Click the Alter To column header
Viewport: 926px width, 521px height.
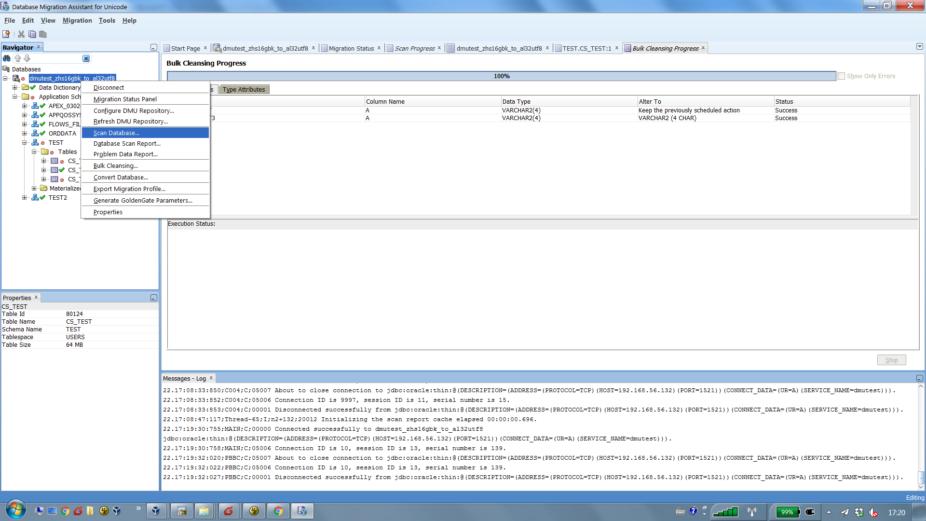tap(705, 101)
